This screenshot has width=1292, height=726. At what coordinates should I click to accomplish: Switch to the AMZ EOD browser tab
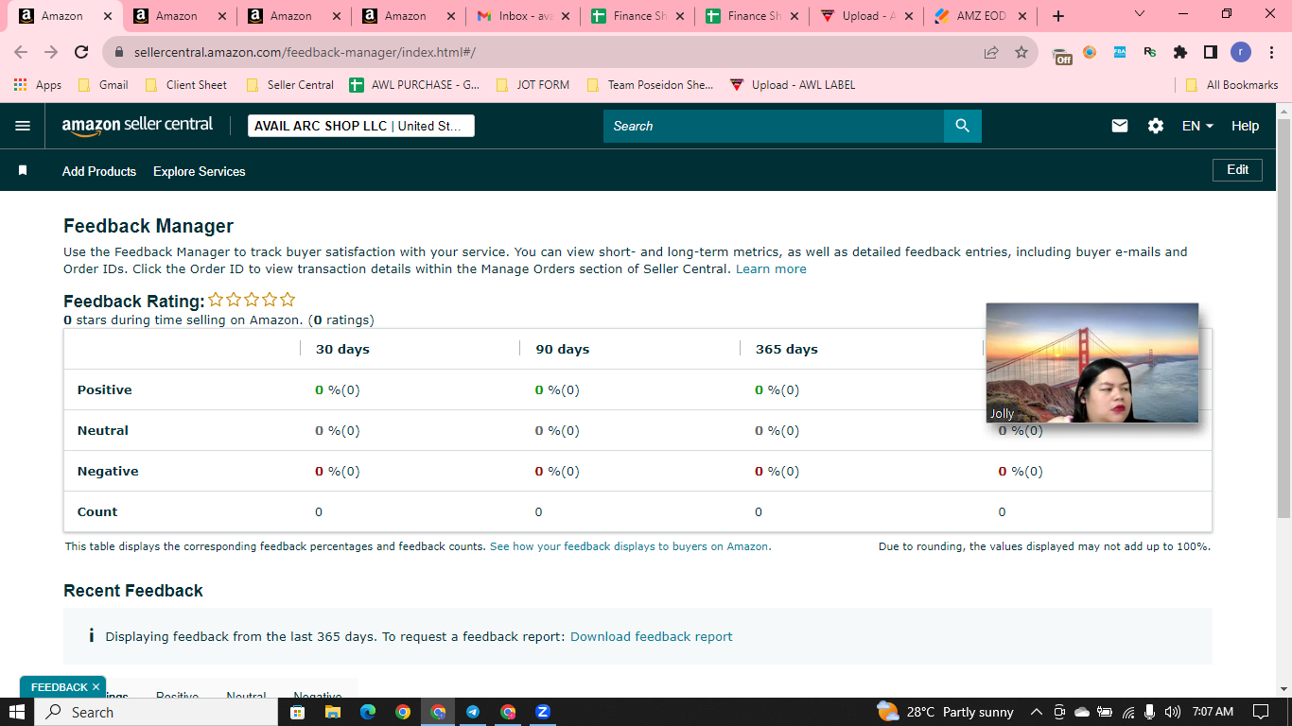click(980, 16)
